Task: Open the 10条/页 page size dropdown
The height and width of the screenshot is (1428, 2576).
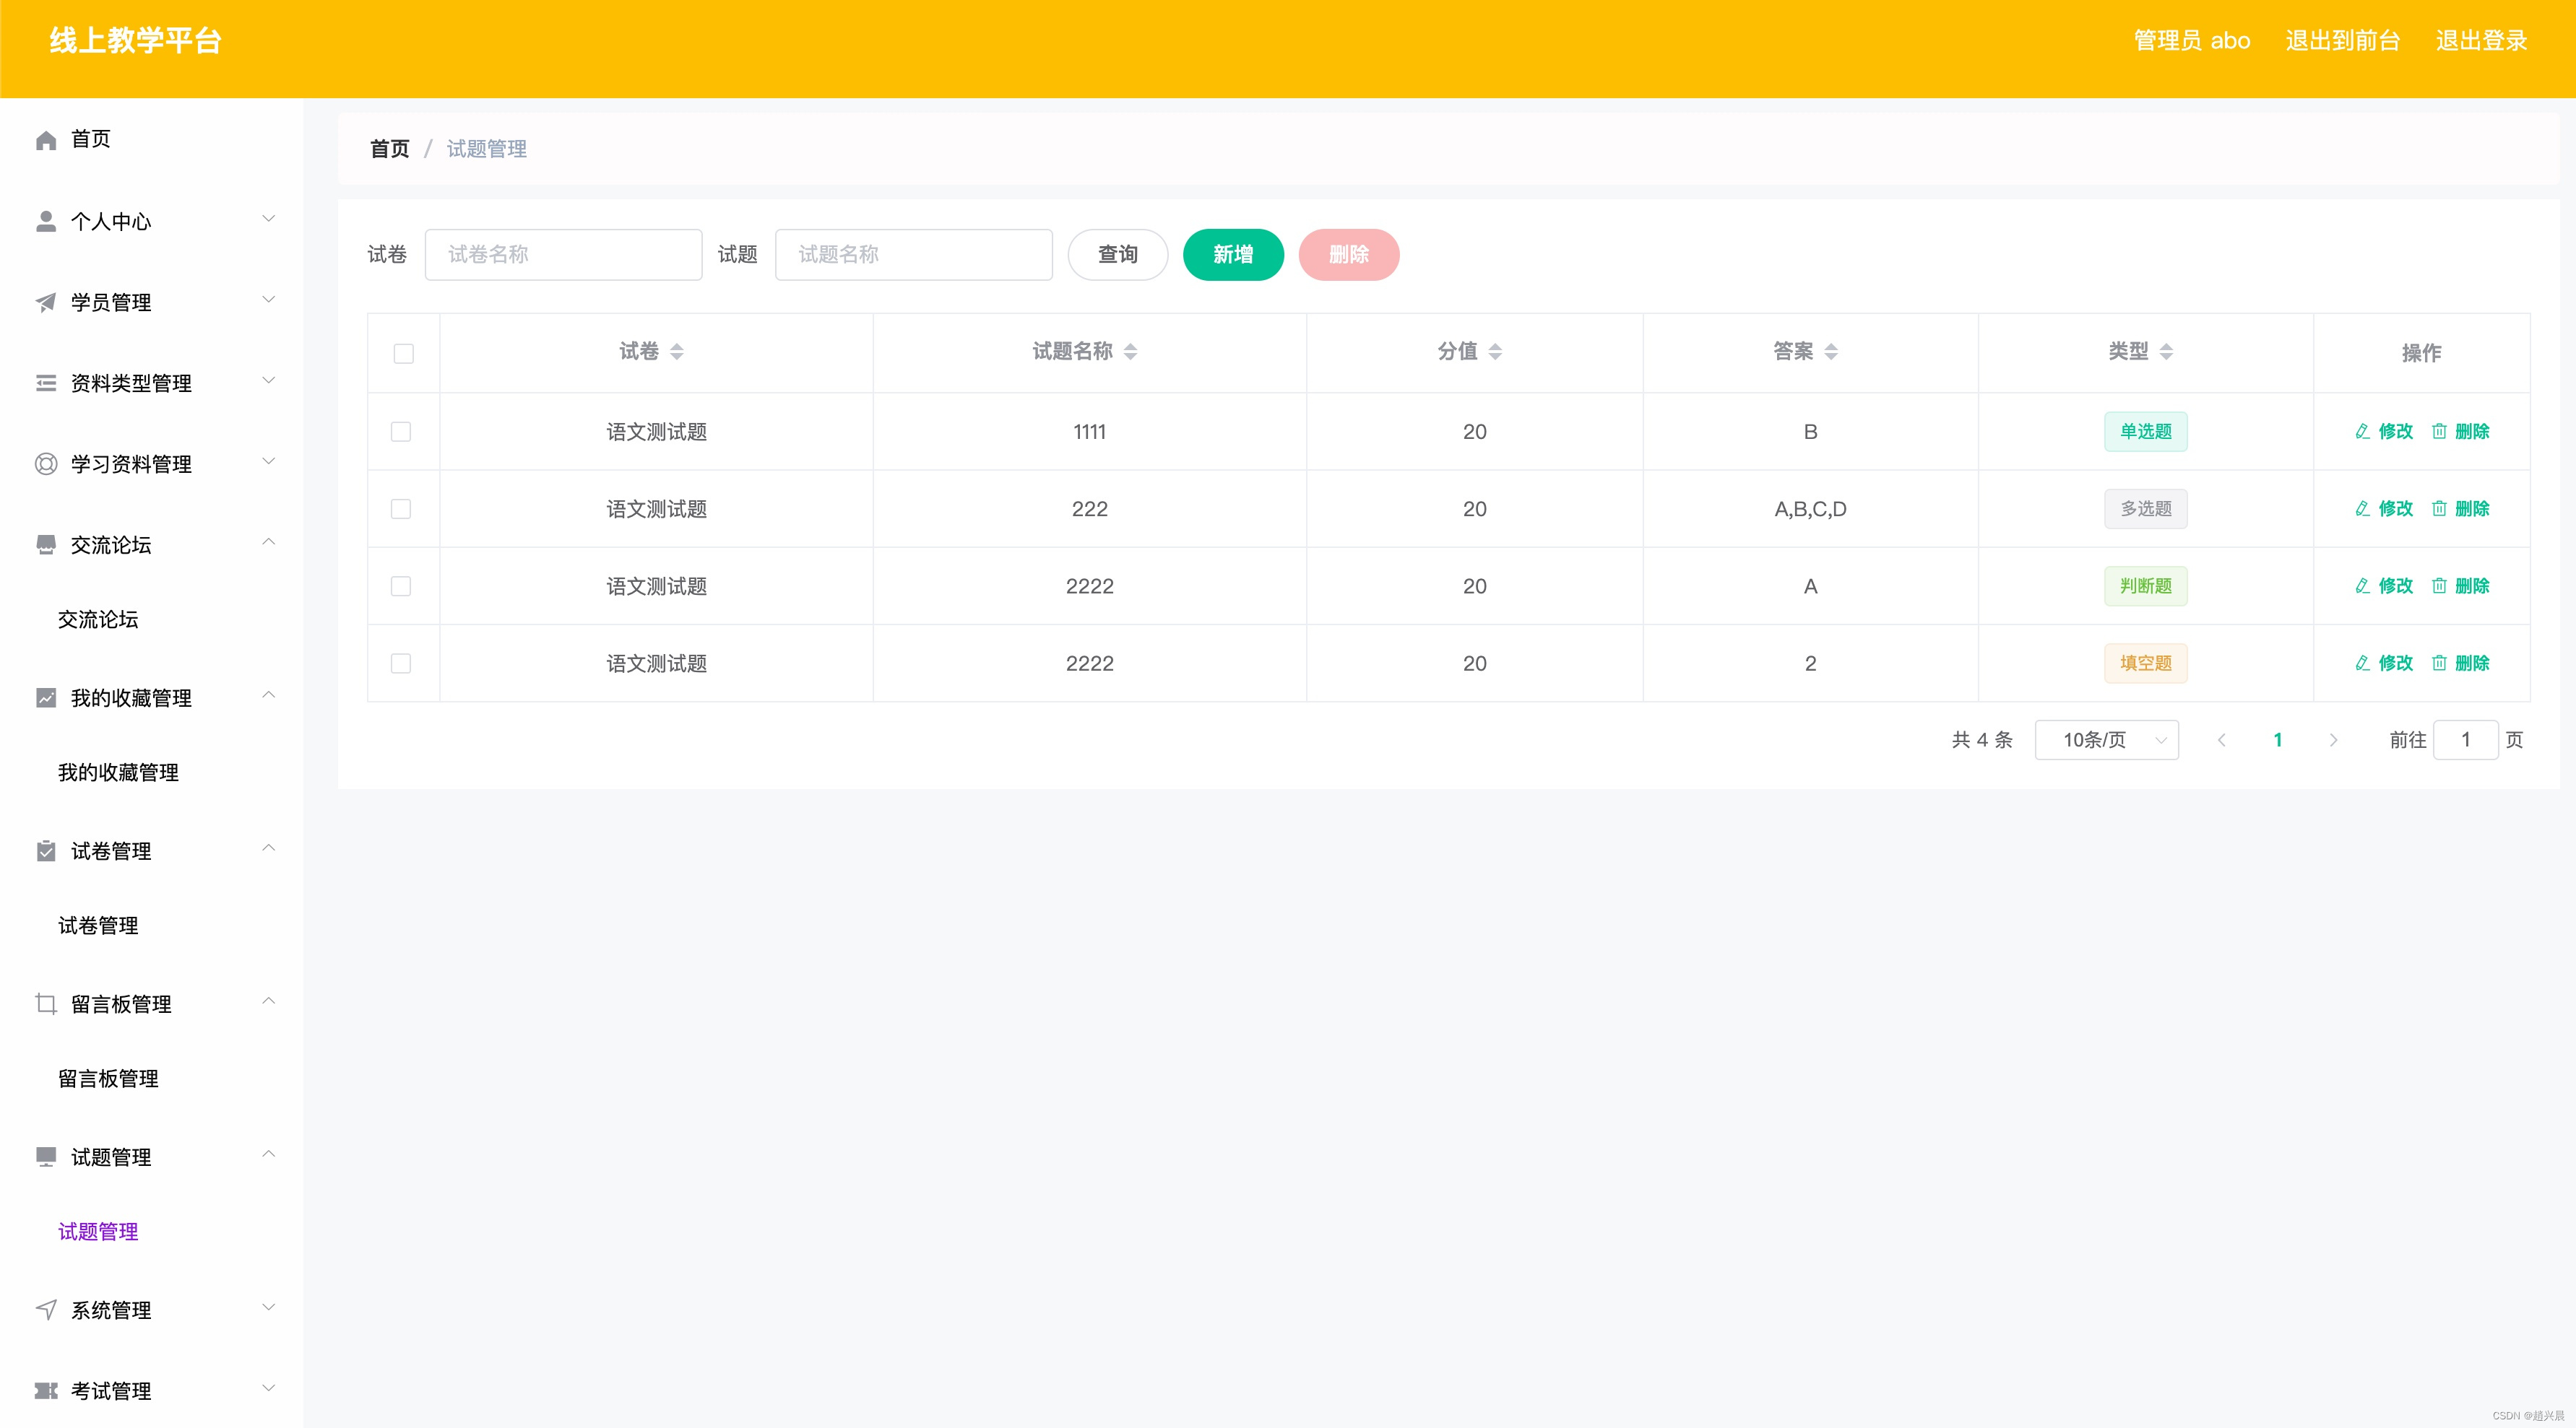Action: click(2106, 741)
